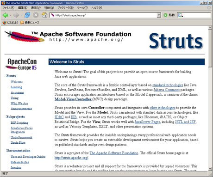Click the site favicon in address bar

coord(53,15)
